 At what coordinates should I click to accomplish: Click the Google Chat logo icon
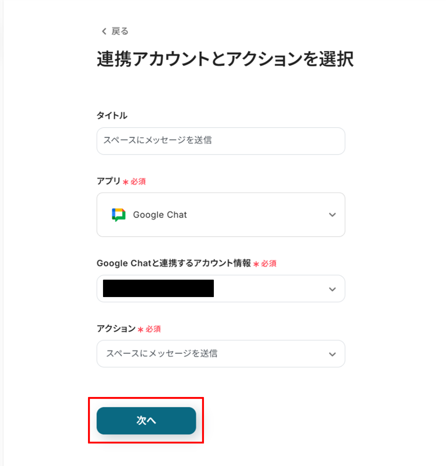click(x=119, y=215)
